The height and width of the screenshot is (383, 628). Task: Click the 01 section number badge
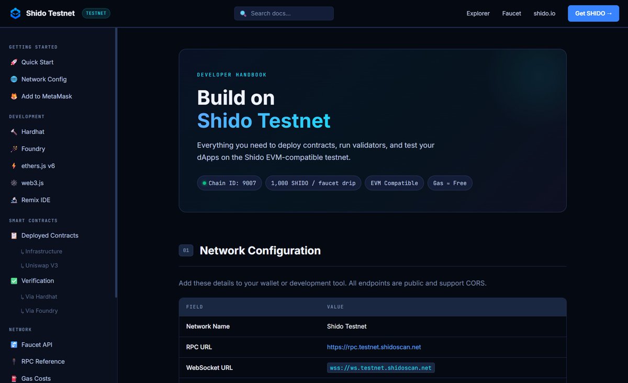pyautogui.click(x=186, y=251)
